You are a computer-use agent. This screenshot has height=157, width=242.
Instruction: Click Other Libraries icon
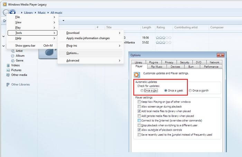pyautogui.click(x=8, y=84)
